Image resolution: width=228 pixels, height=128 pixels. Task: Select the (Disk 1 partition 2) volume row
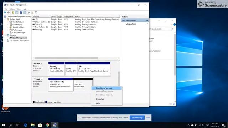coord(76,22)
